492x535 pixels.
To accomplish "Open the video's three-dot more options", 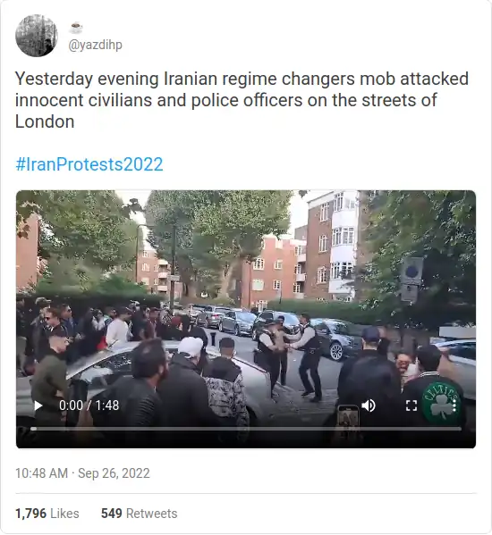I will [x=454, y=405].
